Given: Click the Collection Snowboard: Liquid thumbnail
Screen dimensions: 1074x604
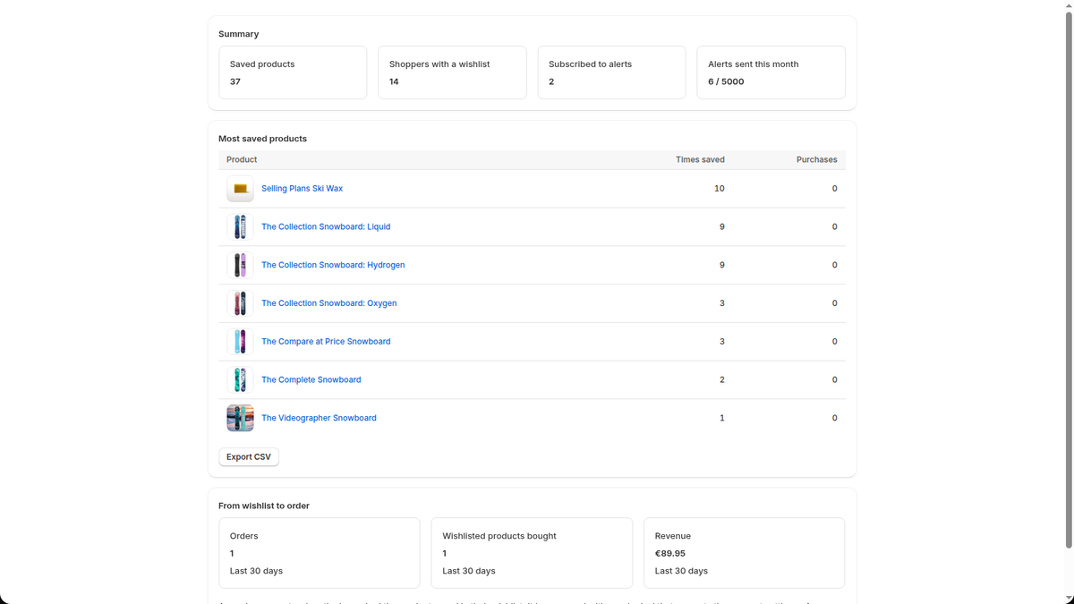Looking at the screenshot, I should (x=240, y=227).
